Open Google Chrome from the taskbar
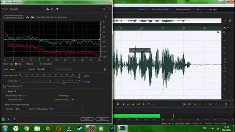The image size is (235, 132). click(x=26, y=128)
